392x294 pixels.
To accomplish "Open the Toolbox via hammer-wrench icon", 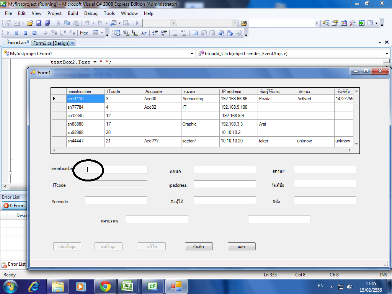I will click(353, 23).
